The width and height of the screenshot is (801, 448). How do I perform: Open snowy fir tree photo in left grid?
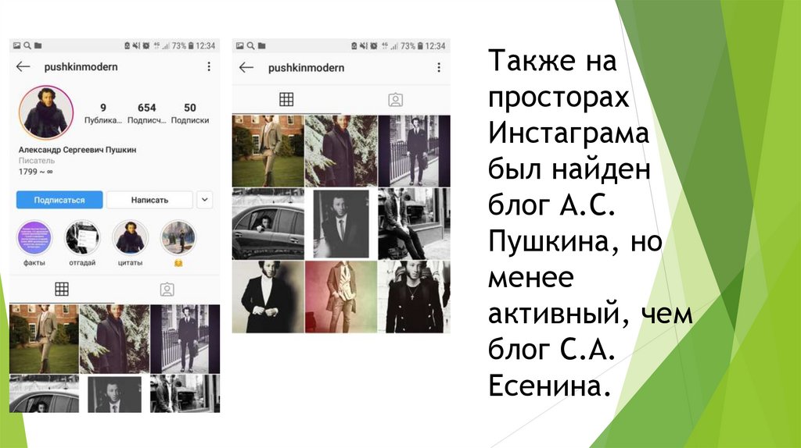coord(114,339)
